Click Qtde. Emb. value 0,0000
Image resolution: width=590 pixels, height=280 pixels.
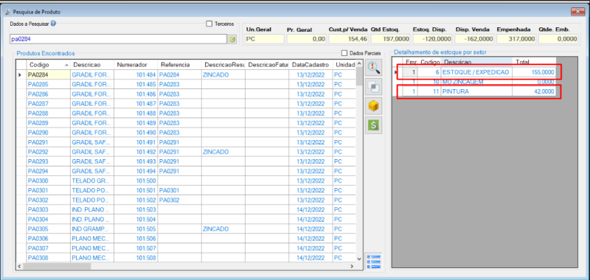(558, 39)
